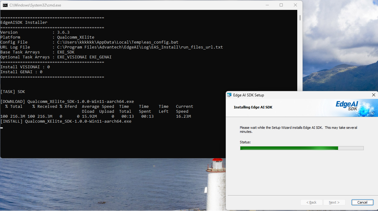
Task: Click the 'Install GENAI : 0' line
Action: tap(21, 72)
